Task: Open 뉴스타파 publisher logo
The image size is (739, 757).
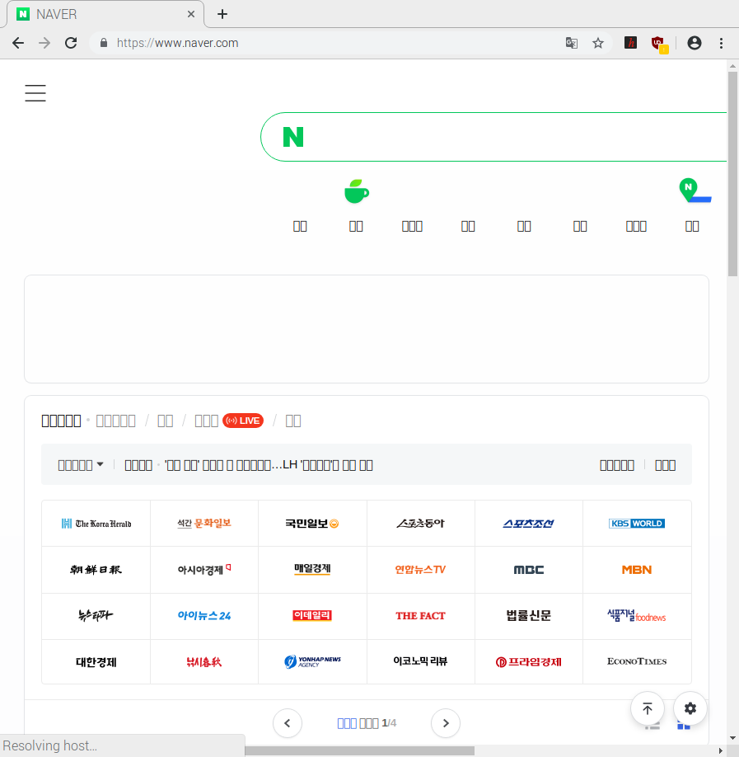Action: pyautogui.click(x=96, y=615)
